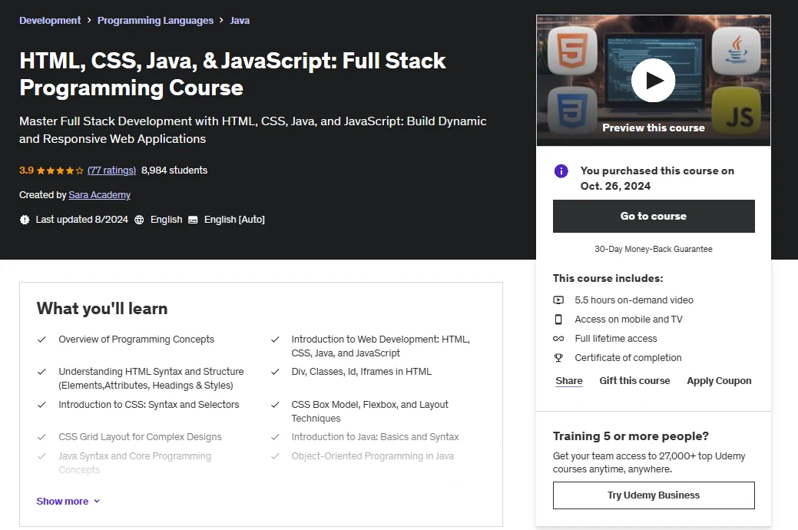798x530 pixels.
Task: Click the checkmark beside CSS Box Model, Flexbox
Action: [x=275, y=405]
